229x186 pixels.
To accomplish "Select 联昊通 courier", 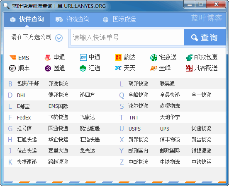I will click(167, 83).
